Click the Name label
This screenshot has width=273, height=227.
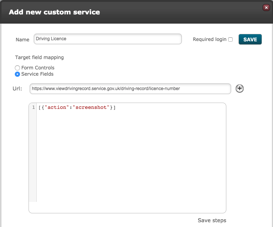click(x=23, y=40)
